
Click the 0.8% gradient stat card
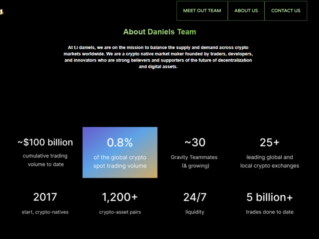(x=120, y=152)
